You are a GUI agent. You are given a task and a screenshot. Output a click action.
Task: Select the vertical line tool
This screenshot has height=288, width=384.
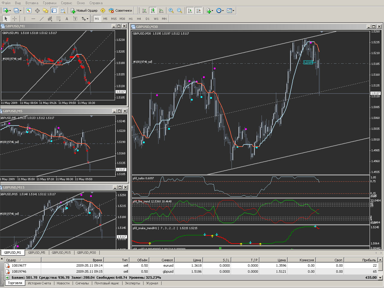(x=25, y=19)
